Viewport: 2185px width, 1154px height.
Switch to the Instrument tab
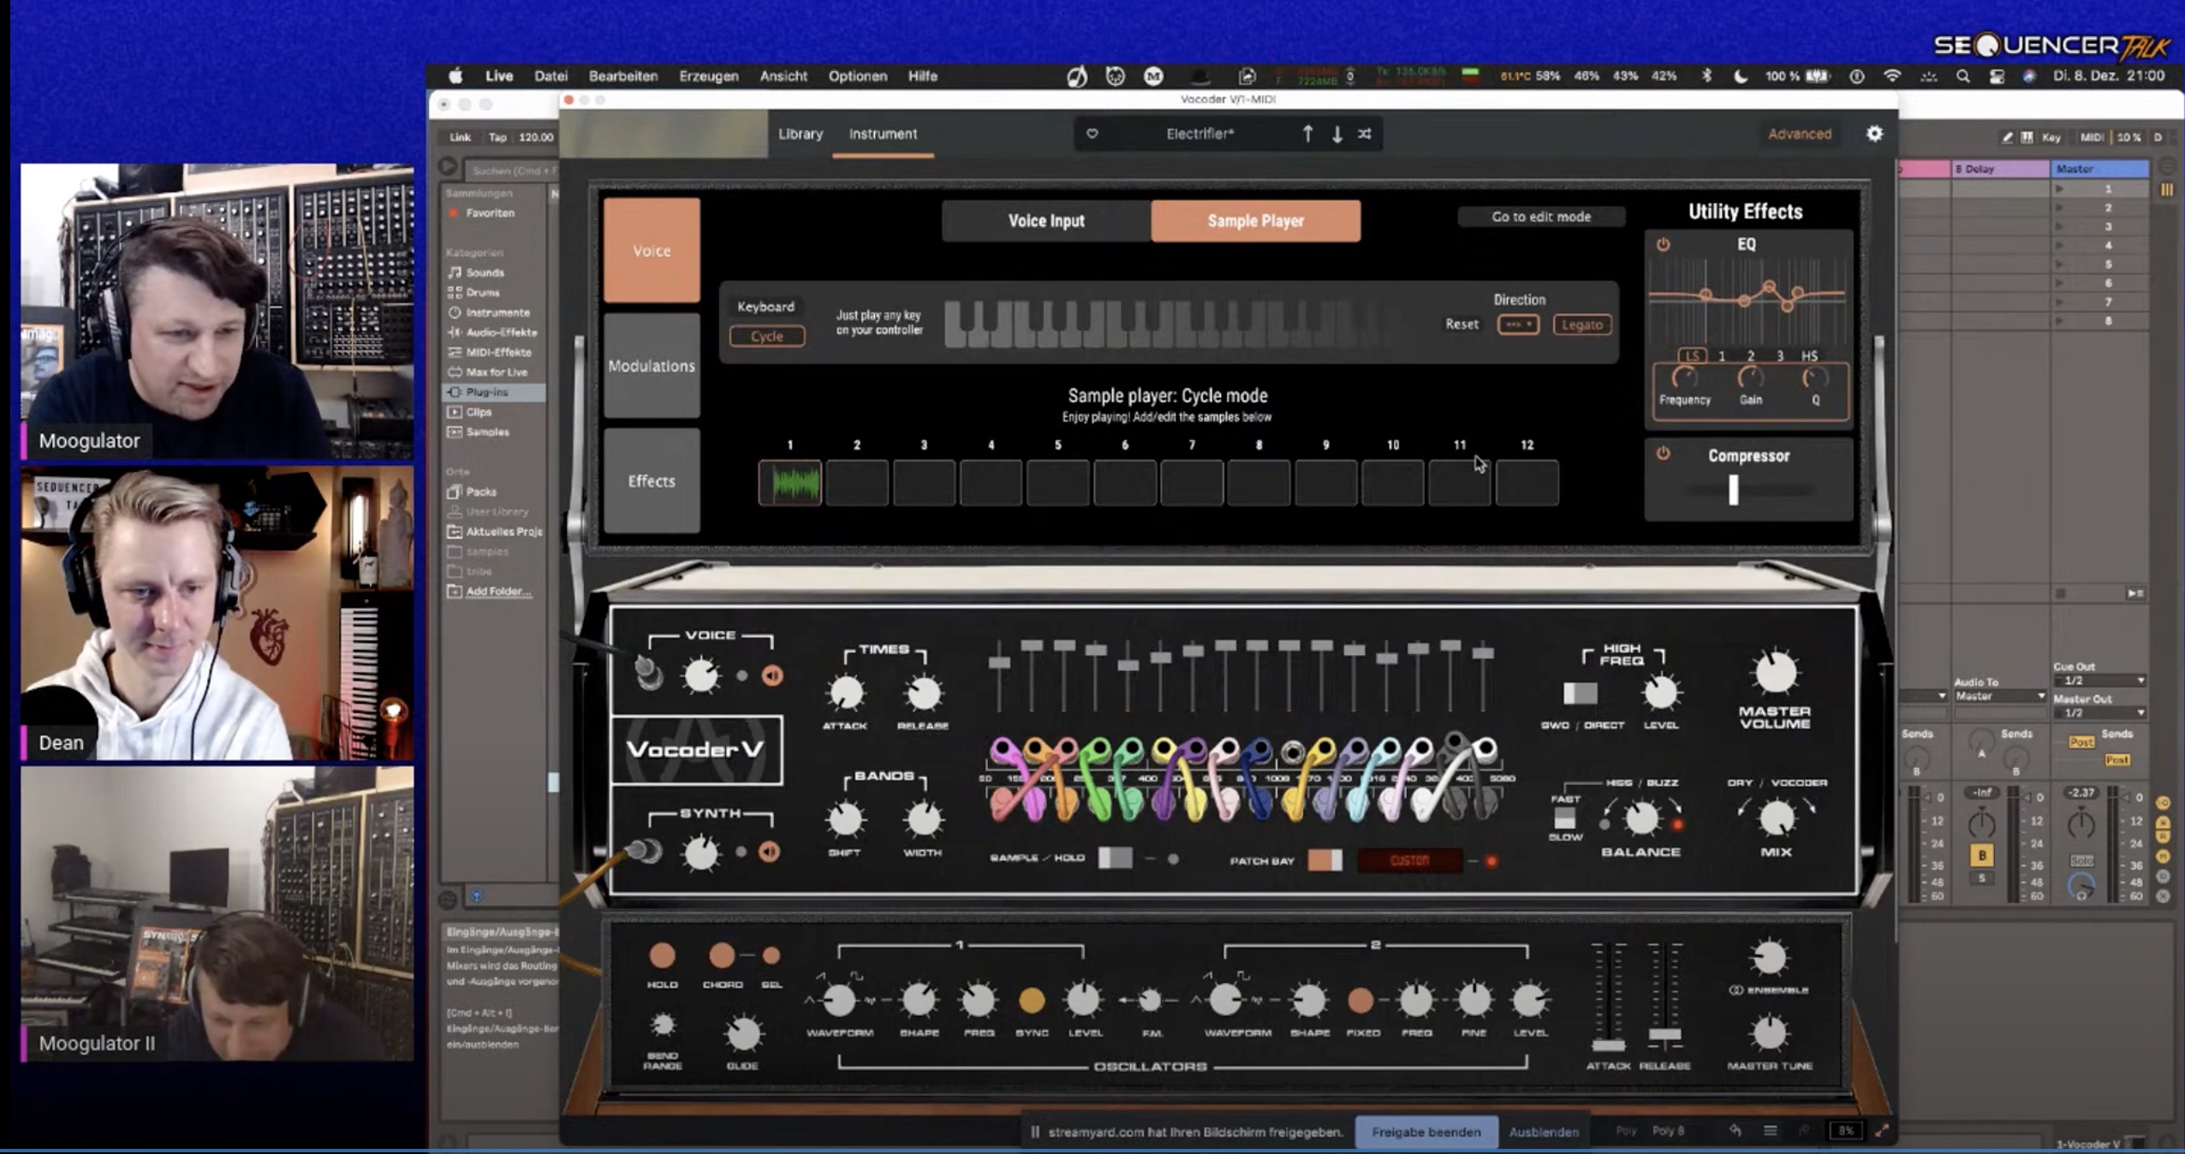tap(883, 134)
